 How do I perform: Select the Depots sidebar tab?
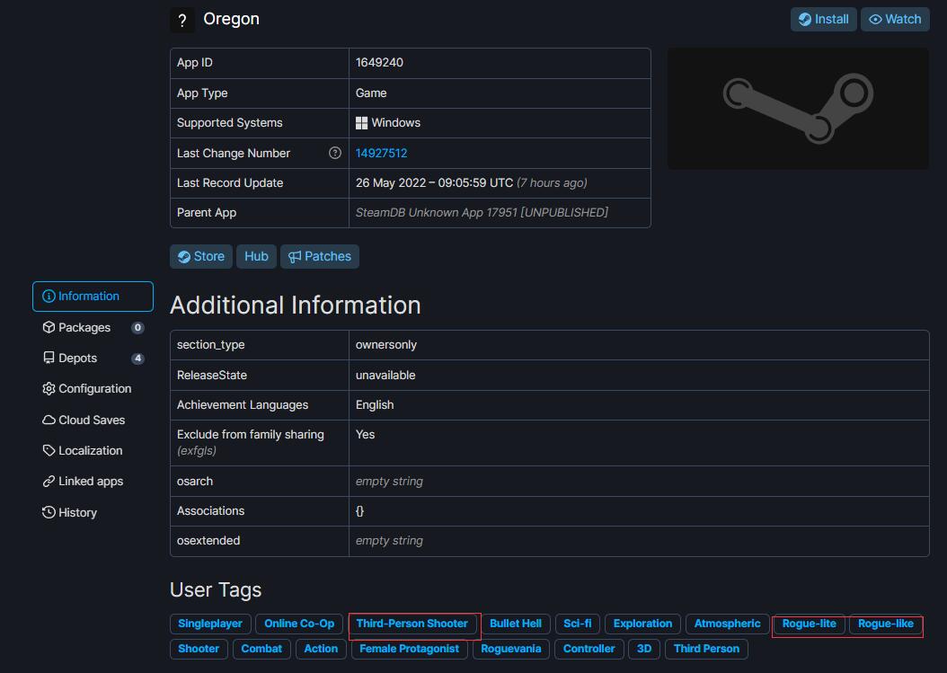(x=93, y=359)
